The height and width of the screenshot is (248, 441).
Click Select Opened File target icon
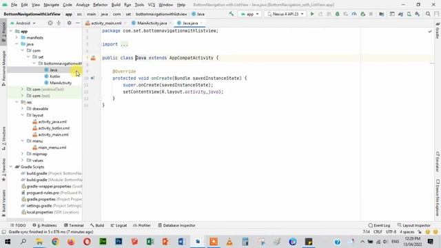click(50, 23)
